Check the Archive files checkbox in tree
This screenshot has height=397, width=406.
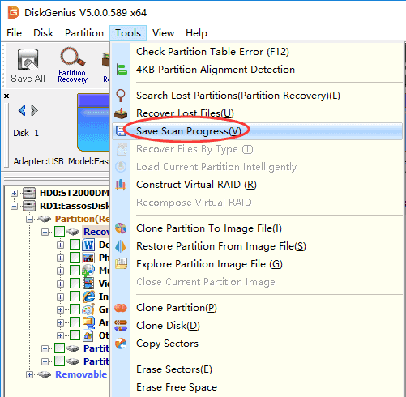[x=75, y=322]
